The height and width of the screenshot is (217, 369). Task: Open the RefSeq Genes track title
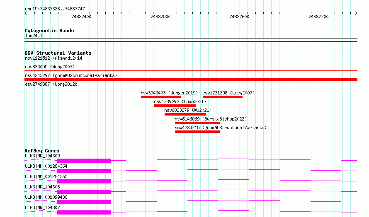[42, 151]
